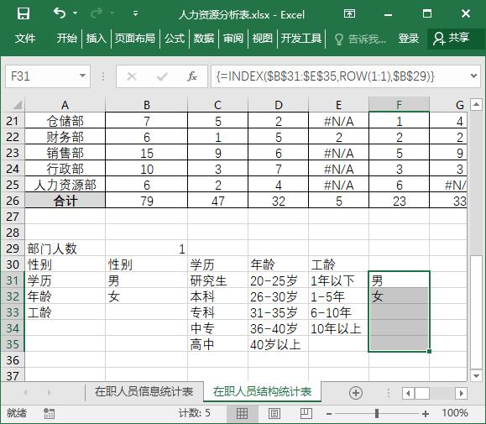
Task: Click the 告诉我 lightbulb search box
Action: coord(360,39)
